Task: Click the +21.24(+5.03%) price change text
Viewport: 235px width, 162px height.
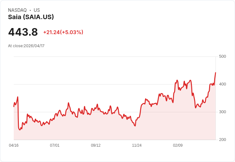Action: 63,32
